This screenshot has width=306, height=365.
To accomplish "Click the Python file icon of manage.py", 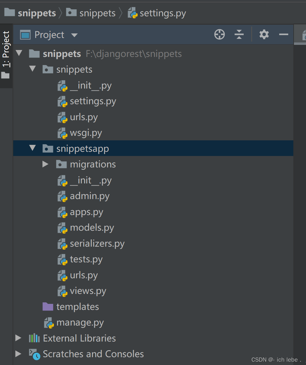I will click(49, 323).
